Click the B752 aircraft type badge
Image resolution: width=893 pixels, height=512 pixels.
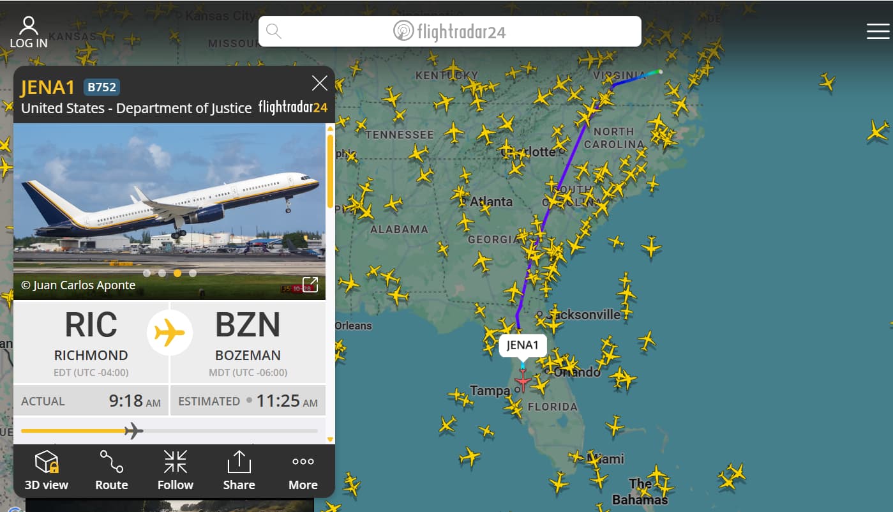coord(101,87)
